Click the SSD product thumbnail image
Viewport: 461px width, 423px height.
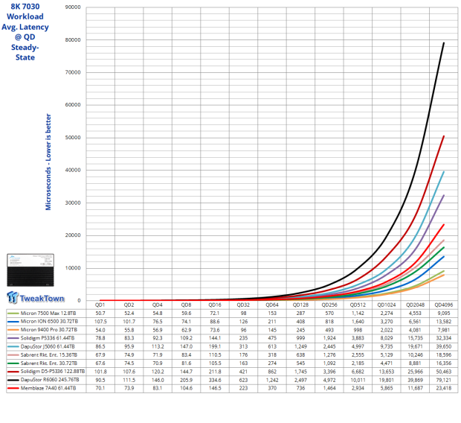(30, 270)
